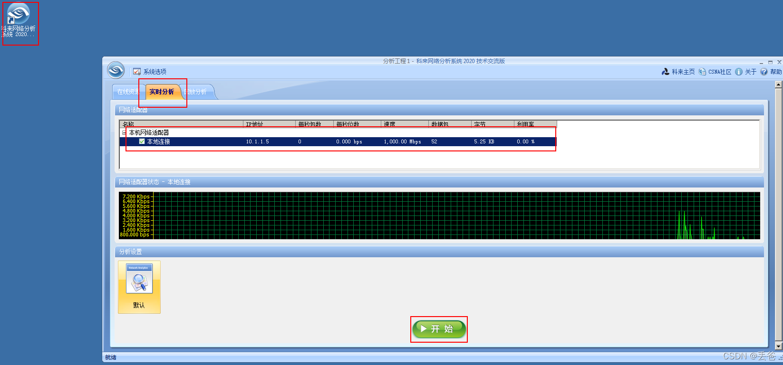The width and height of the screenshot is (783, 365).
Task: Click the 字节 column header
Action: click(493, 124)
